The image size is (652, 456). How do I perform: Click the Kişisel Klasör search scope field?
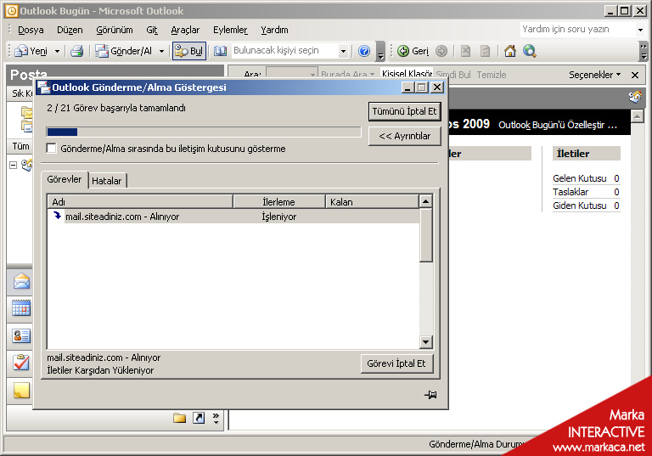point(407,74)
